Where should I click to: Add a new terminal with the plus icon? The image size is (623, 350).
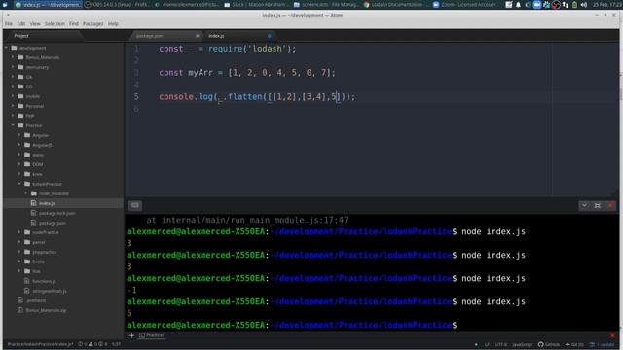tap(131, 335)
